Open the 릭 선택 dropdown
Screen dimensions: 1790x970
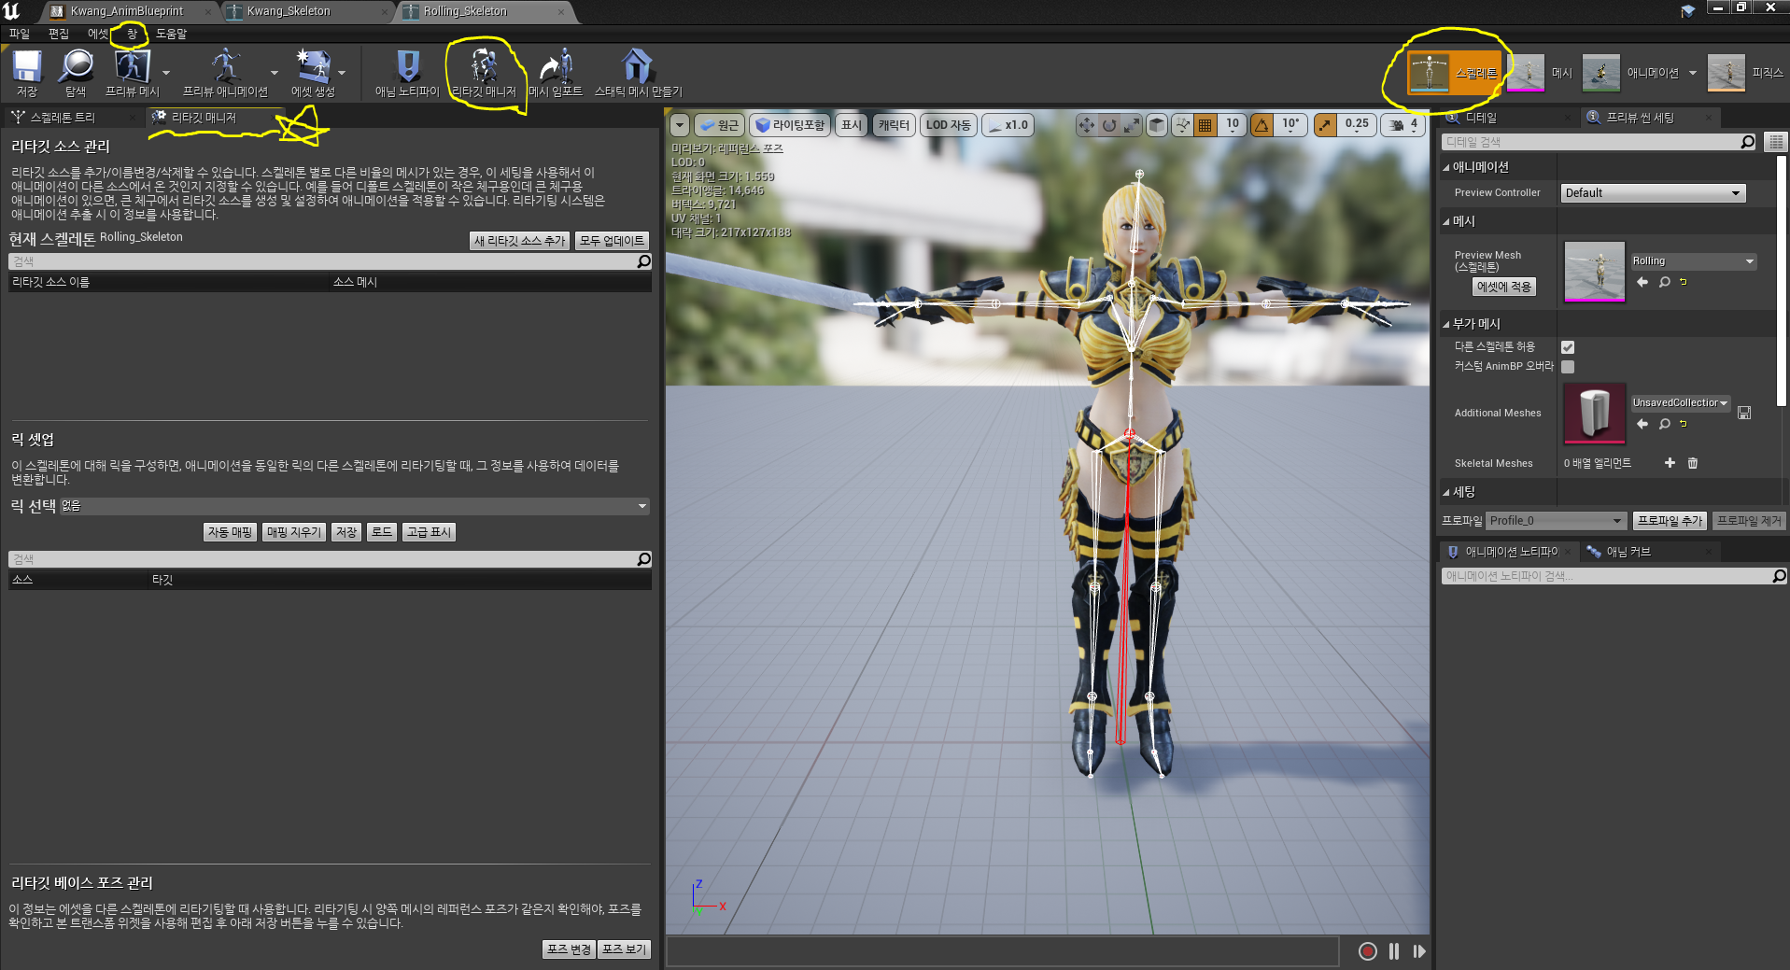[x=355, y=506]
